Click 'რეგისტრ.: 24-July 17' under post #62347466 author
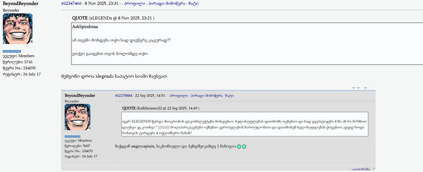This screenshot has width=423, height=172. click(21, 74)
